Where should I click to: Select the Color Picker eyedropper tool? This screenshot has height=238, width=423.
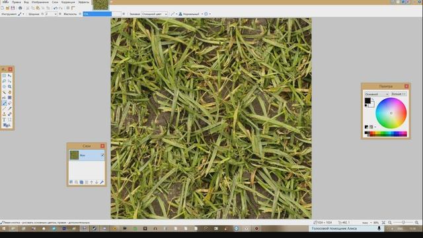(x=10, y=108)
